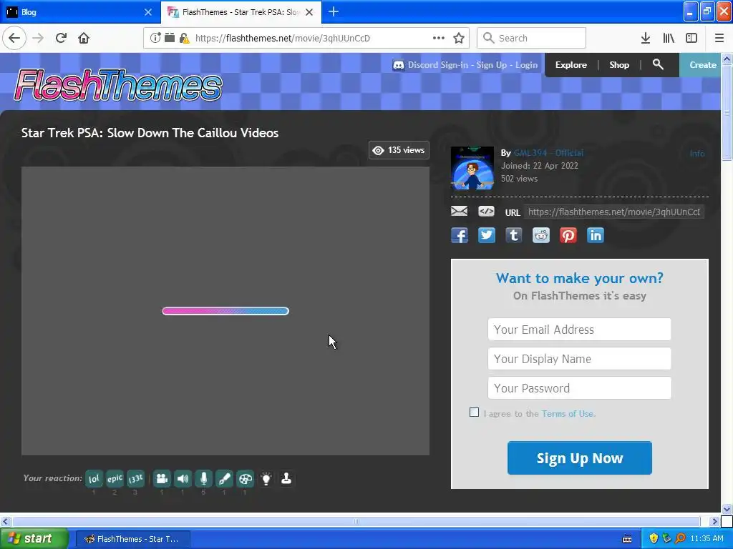733x549 pixels.
Task: Select the characters reaction icon
Action: pos(162,478)
